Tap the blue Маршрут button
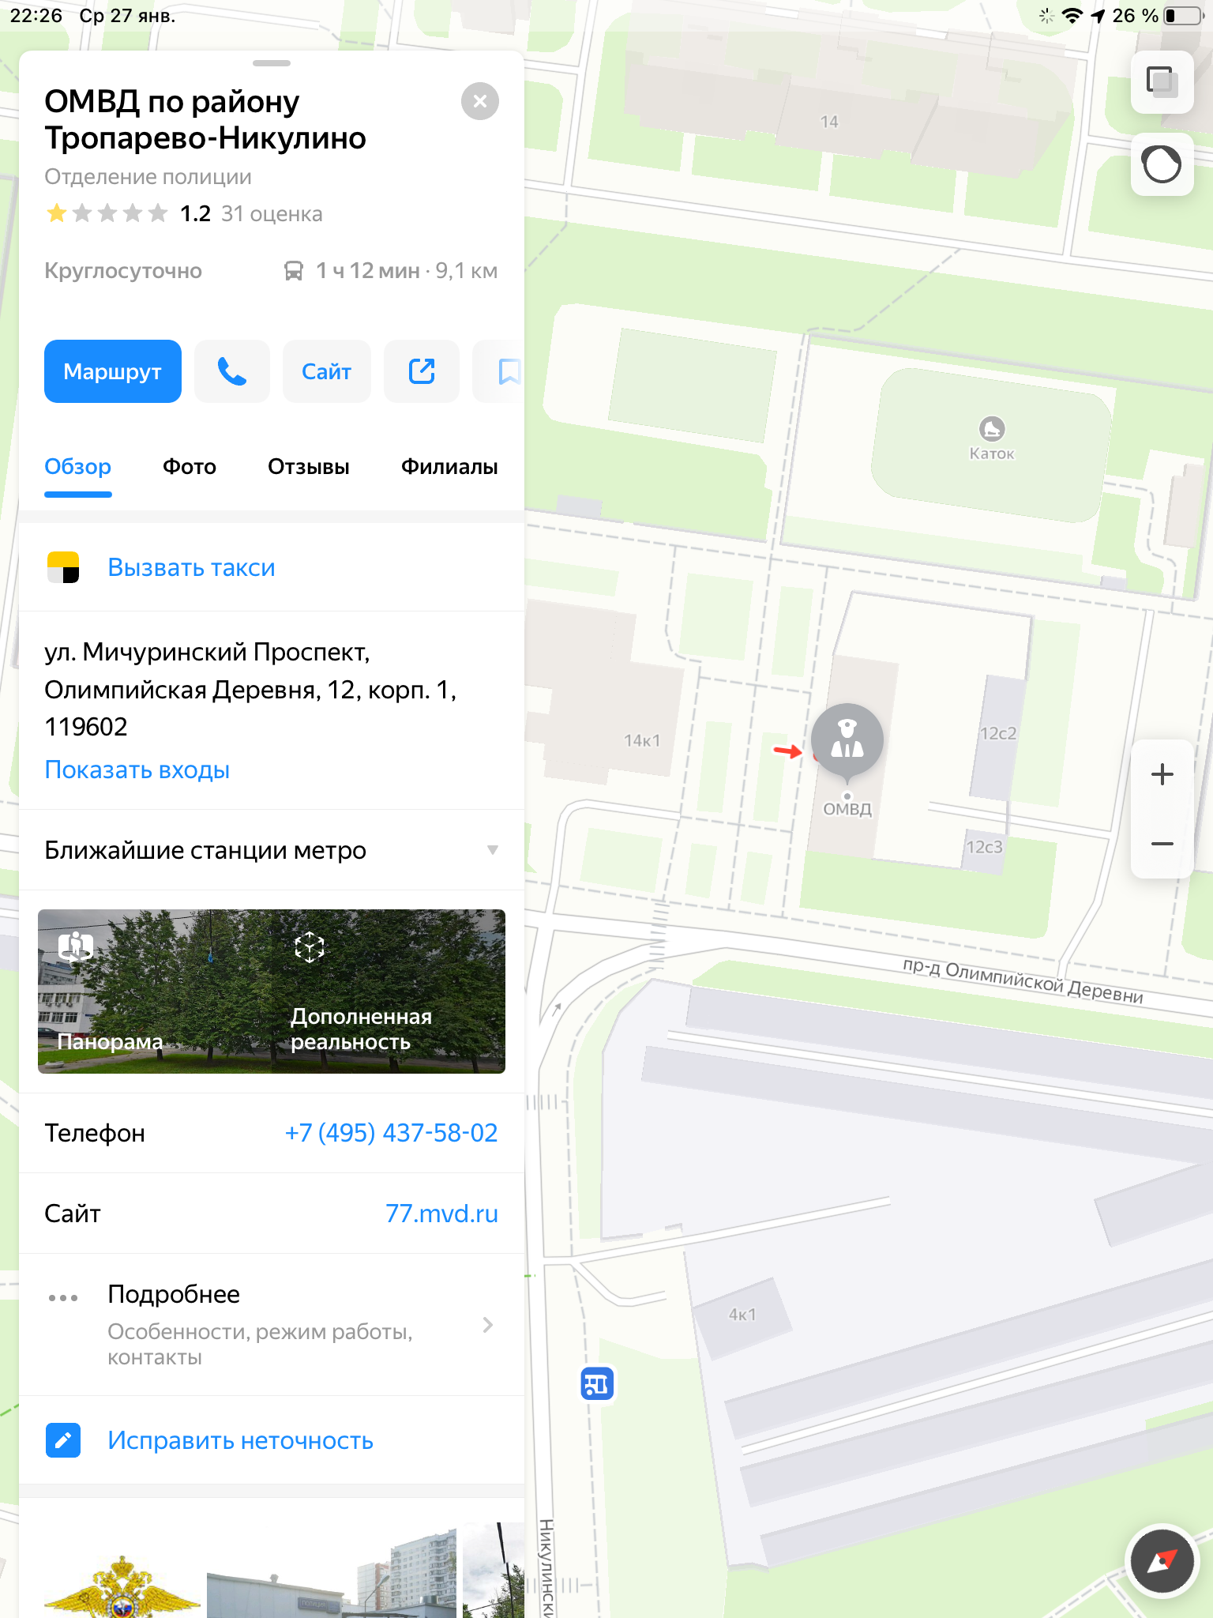The width and height of the screenshot is (1213, 1618). coord(113,371)
